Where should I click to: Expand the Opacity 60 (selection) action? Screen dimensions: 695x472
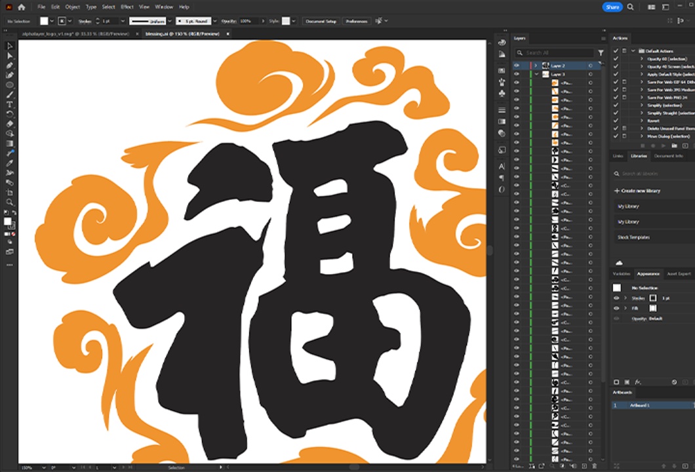(x=642, y=59)
